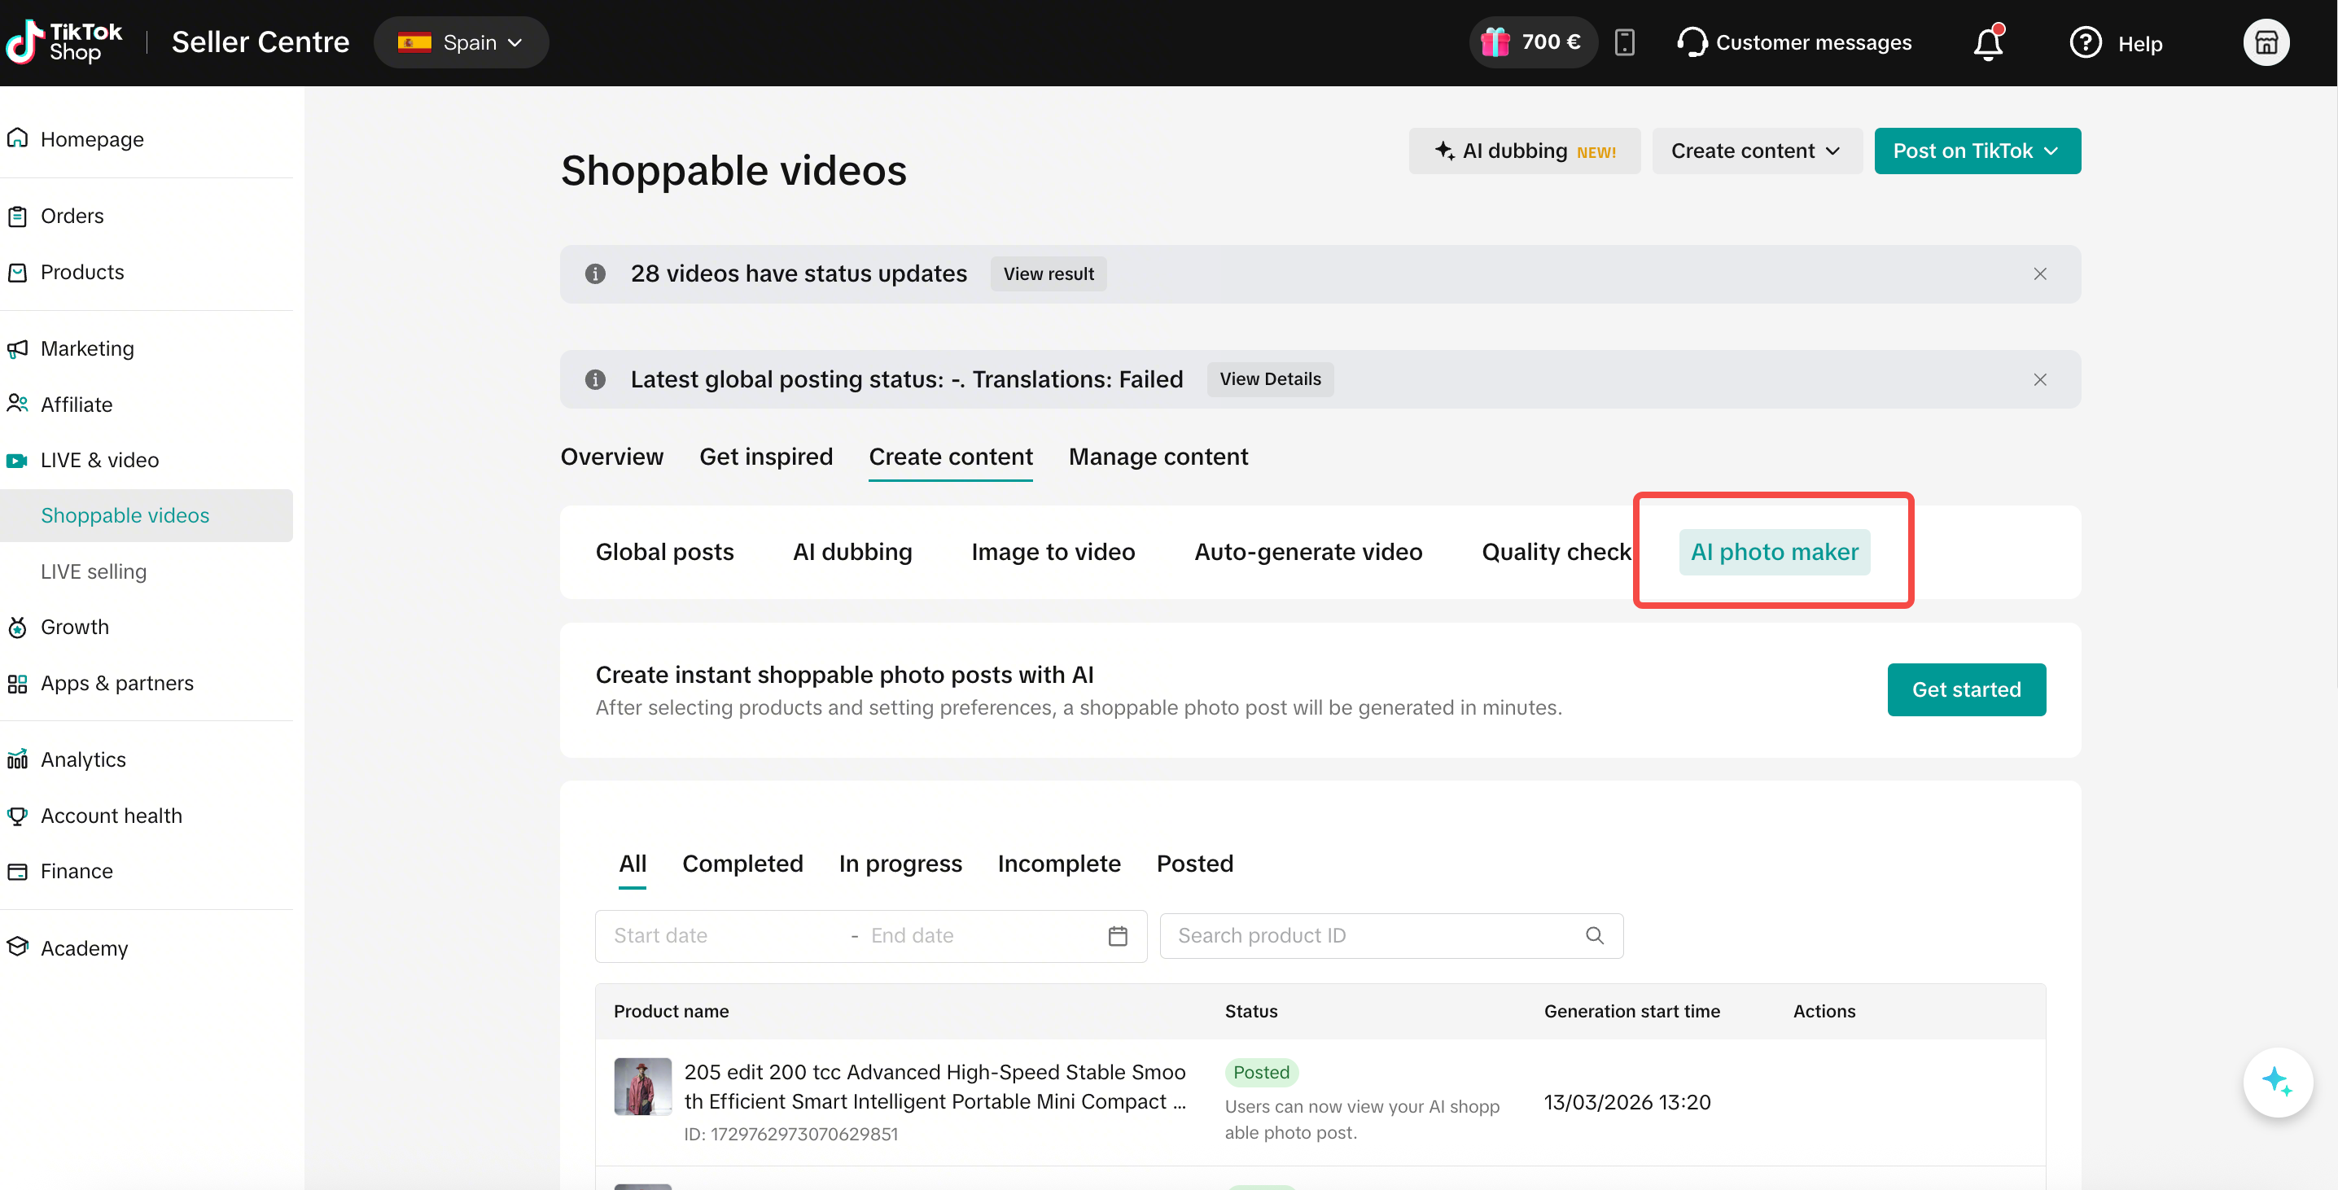Open the shop profile avatar icon

tap(2266, 42)
